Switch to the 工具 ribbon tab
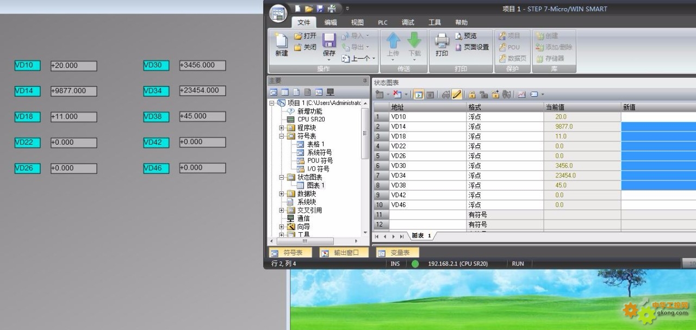 tap(434, 22)
